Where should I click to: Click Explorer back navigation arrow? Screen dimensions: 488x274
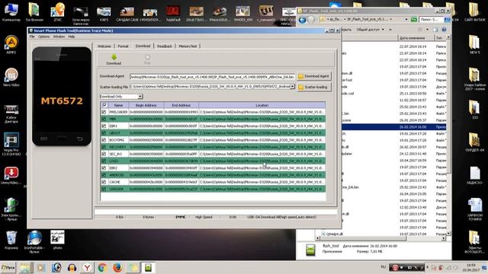pos(302,20)
